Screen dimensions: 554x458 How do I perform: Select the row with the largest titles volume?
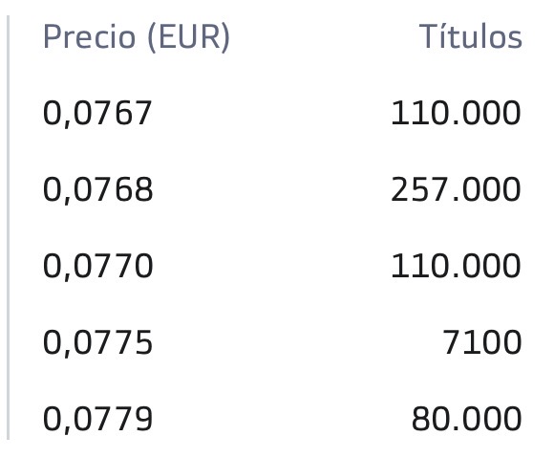282,190
